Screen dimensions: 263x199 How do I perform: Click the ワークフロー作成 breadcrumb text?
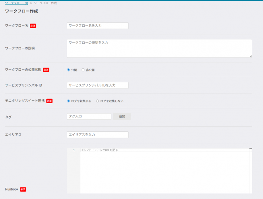(x=45, y=3)
